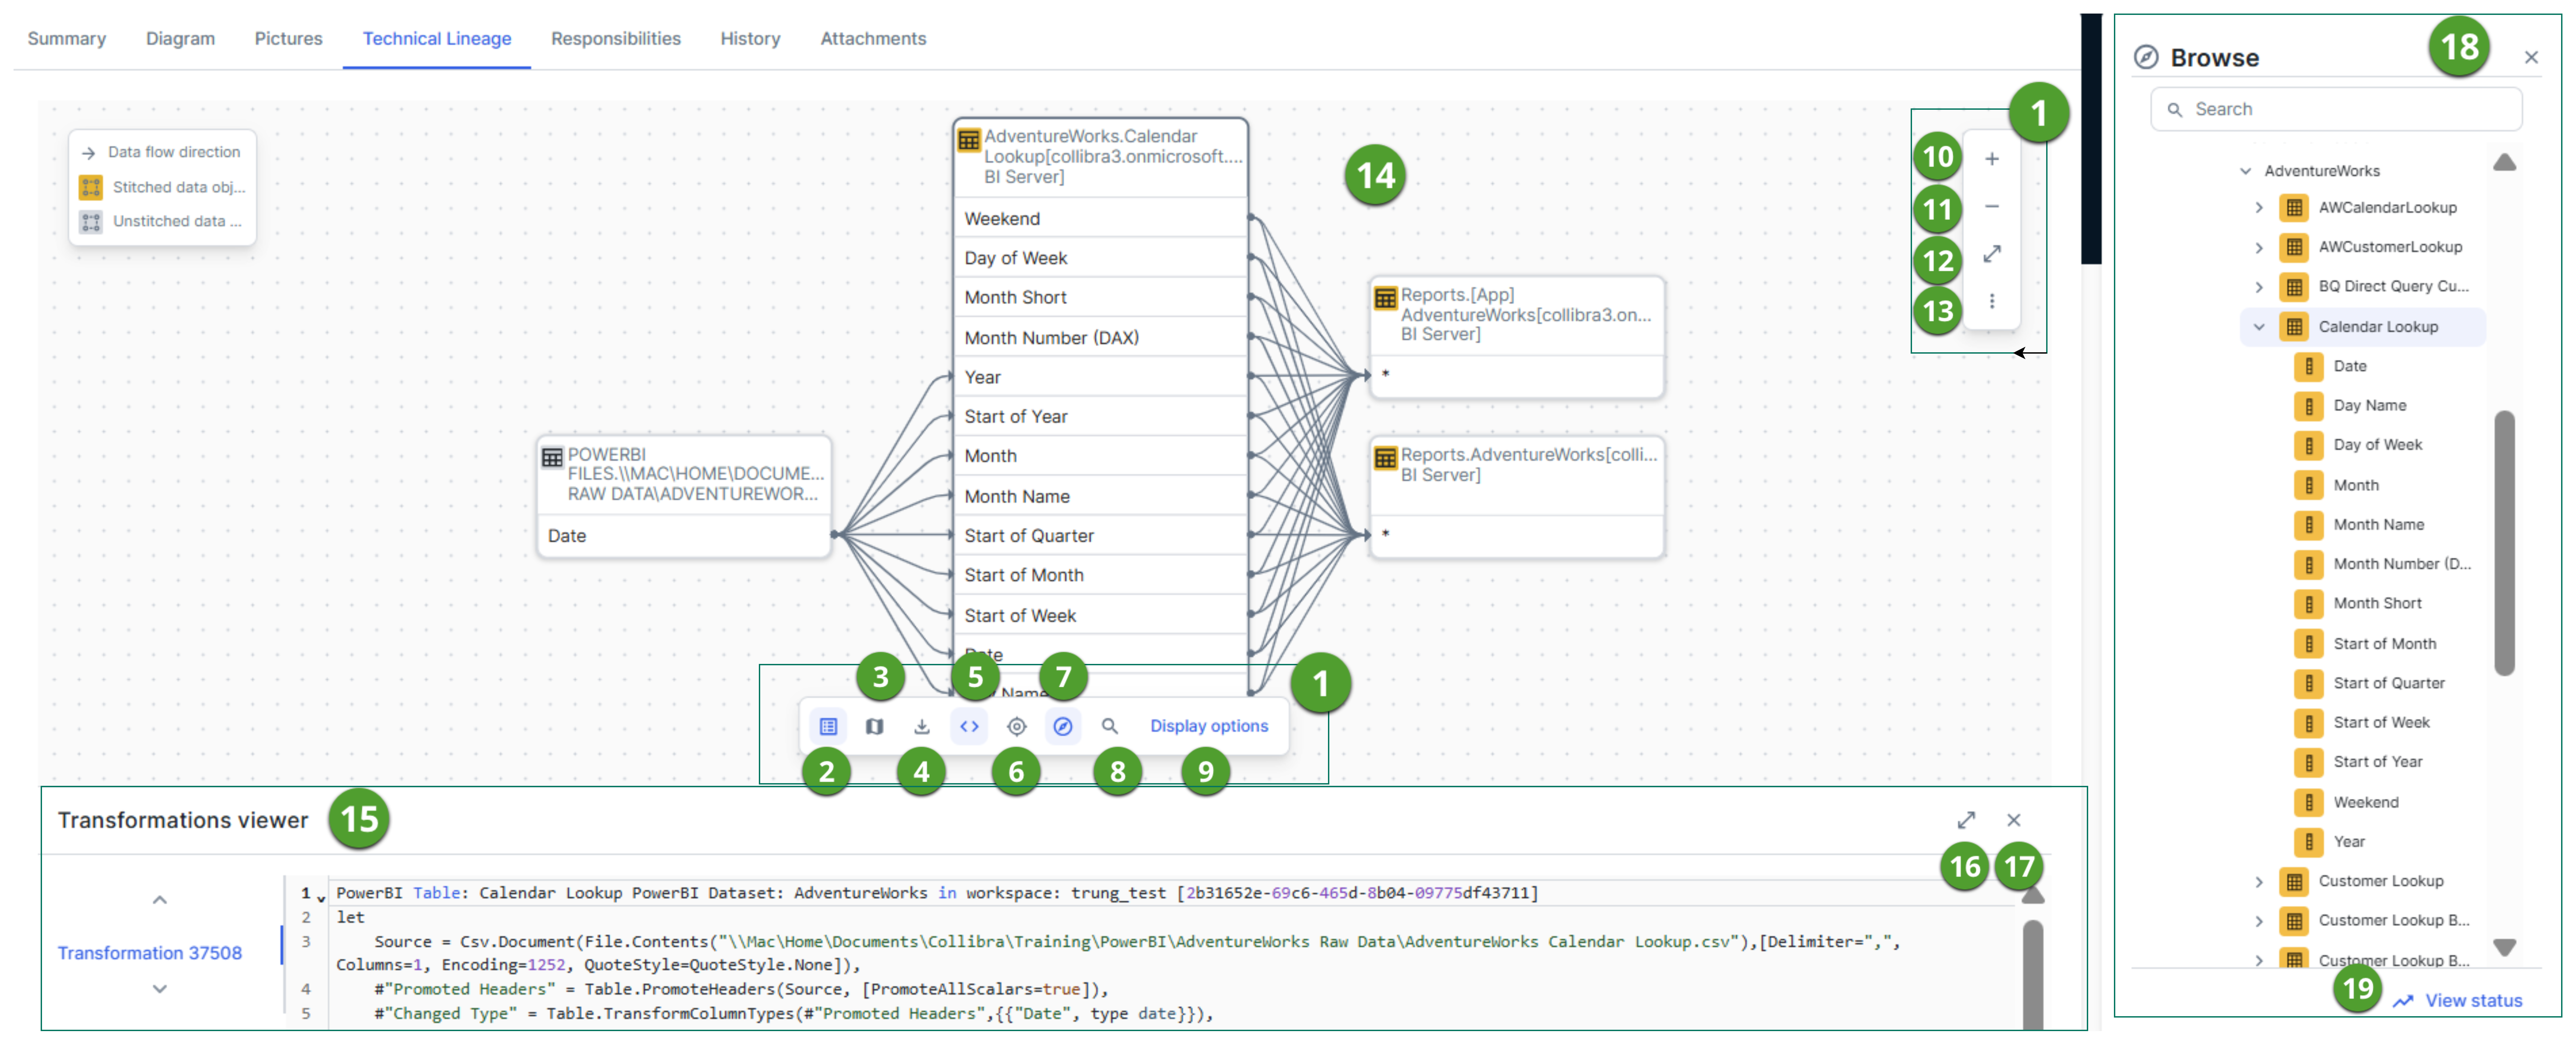Click the download export icon
This screenshot has width=2576, height=1046.
[922, 726]
